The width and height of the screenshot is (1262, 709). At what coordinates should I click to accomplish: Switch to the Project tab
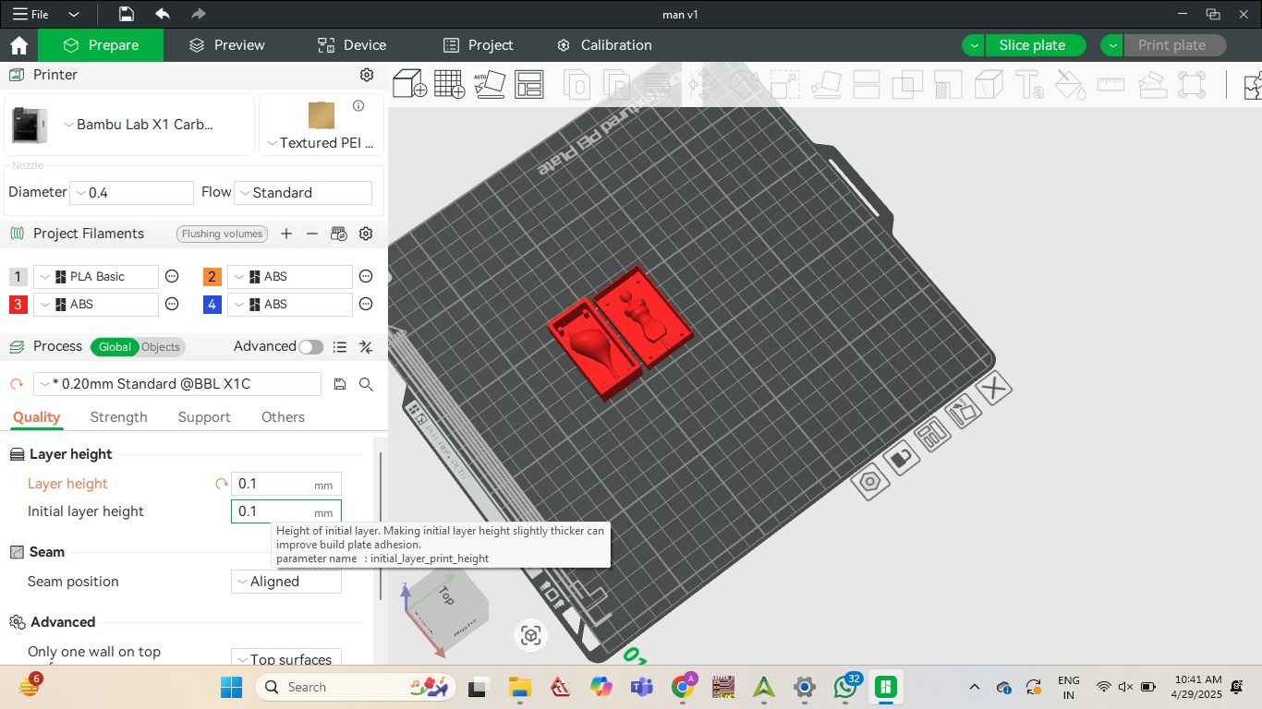pyautogui.click(x=479, y=45)
